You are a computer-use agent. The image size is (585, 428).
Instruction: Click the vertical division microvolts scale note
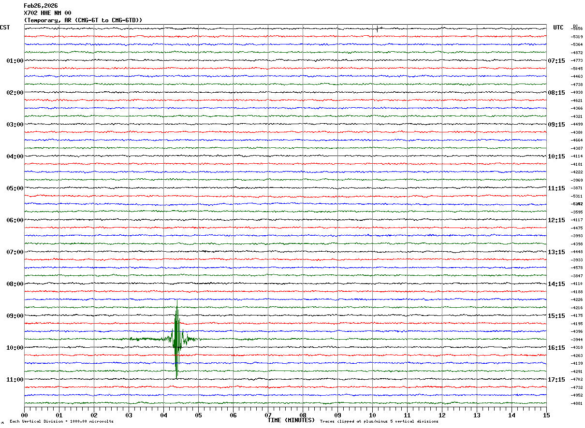(x=61, y=422)
